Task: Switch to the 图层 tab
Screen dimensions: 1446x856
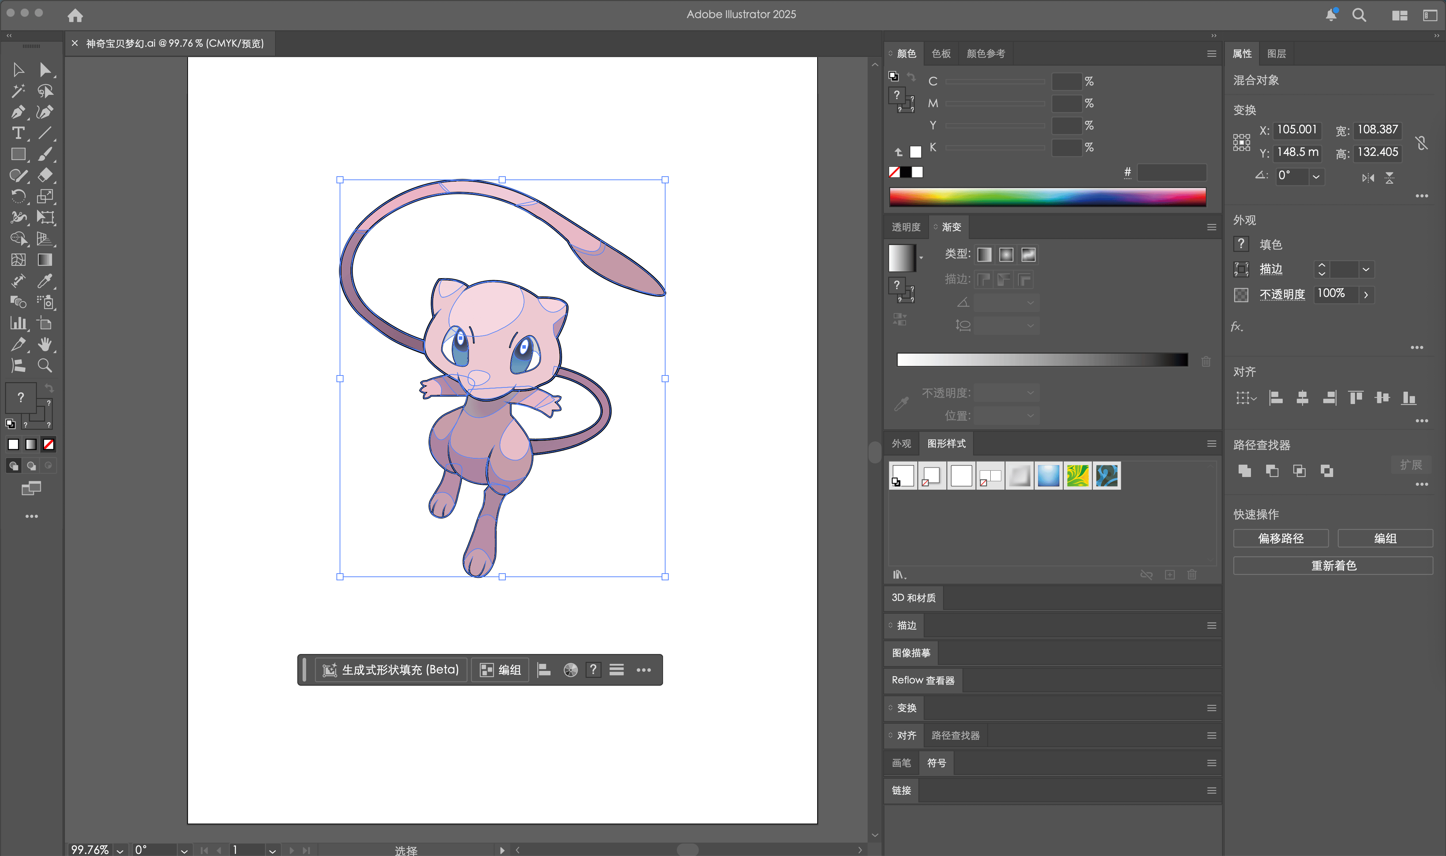Action: point(1276,54)
